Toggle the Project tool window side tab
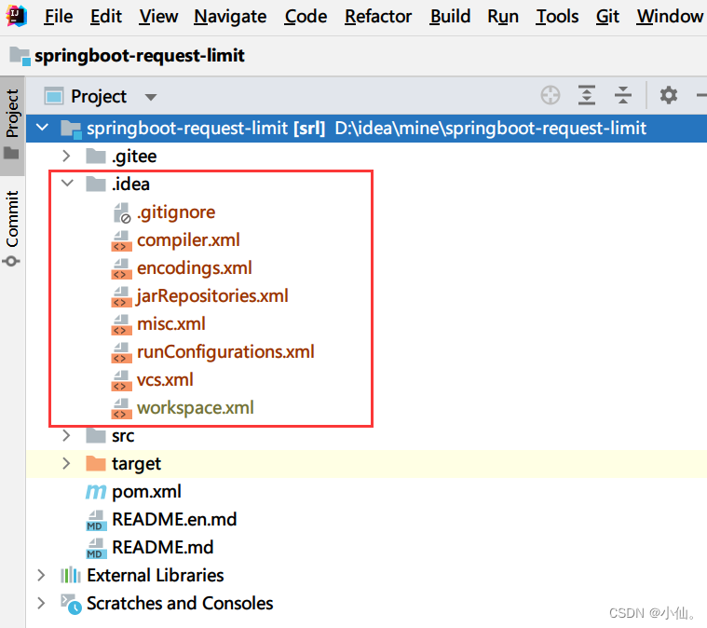 (12, 126)
